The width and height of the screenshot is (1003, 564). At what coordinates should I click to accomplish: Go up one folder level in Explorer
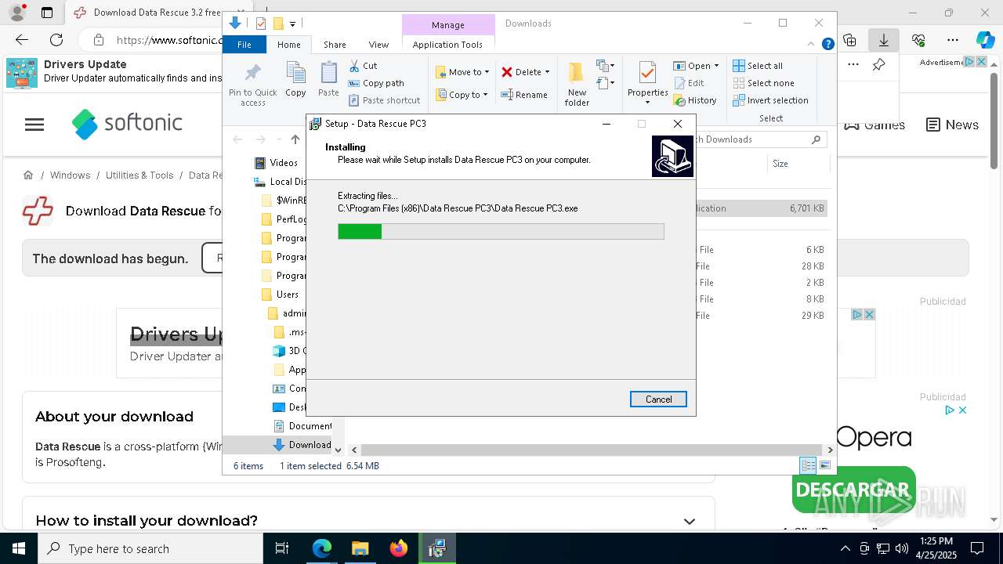(x=295, y=139)
